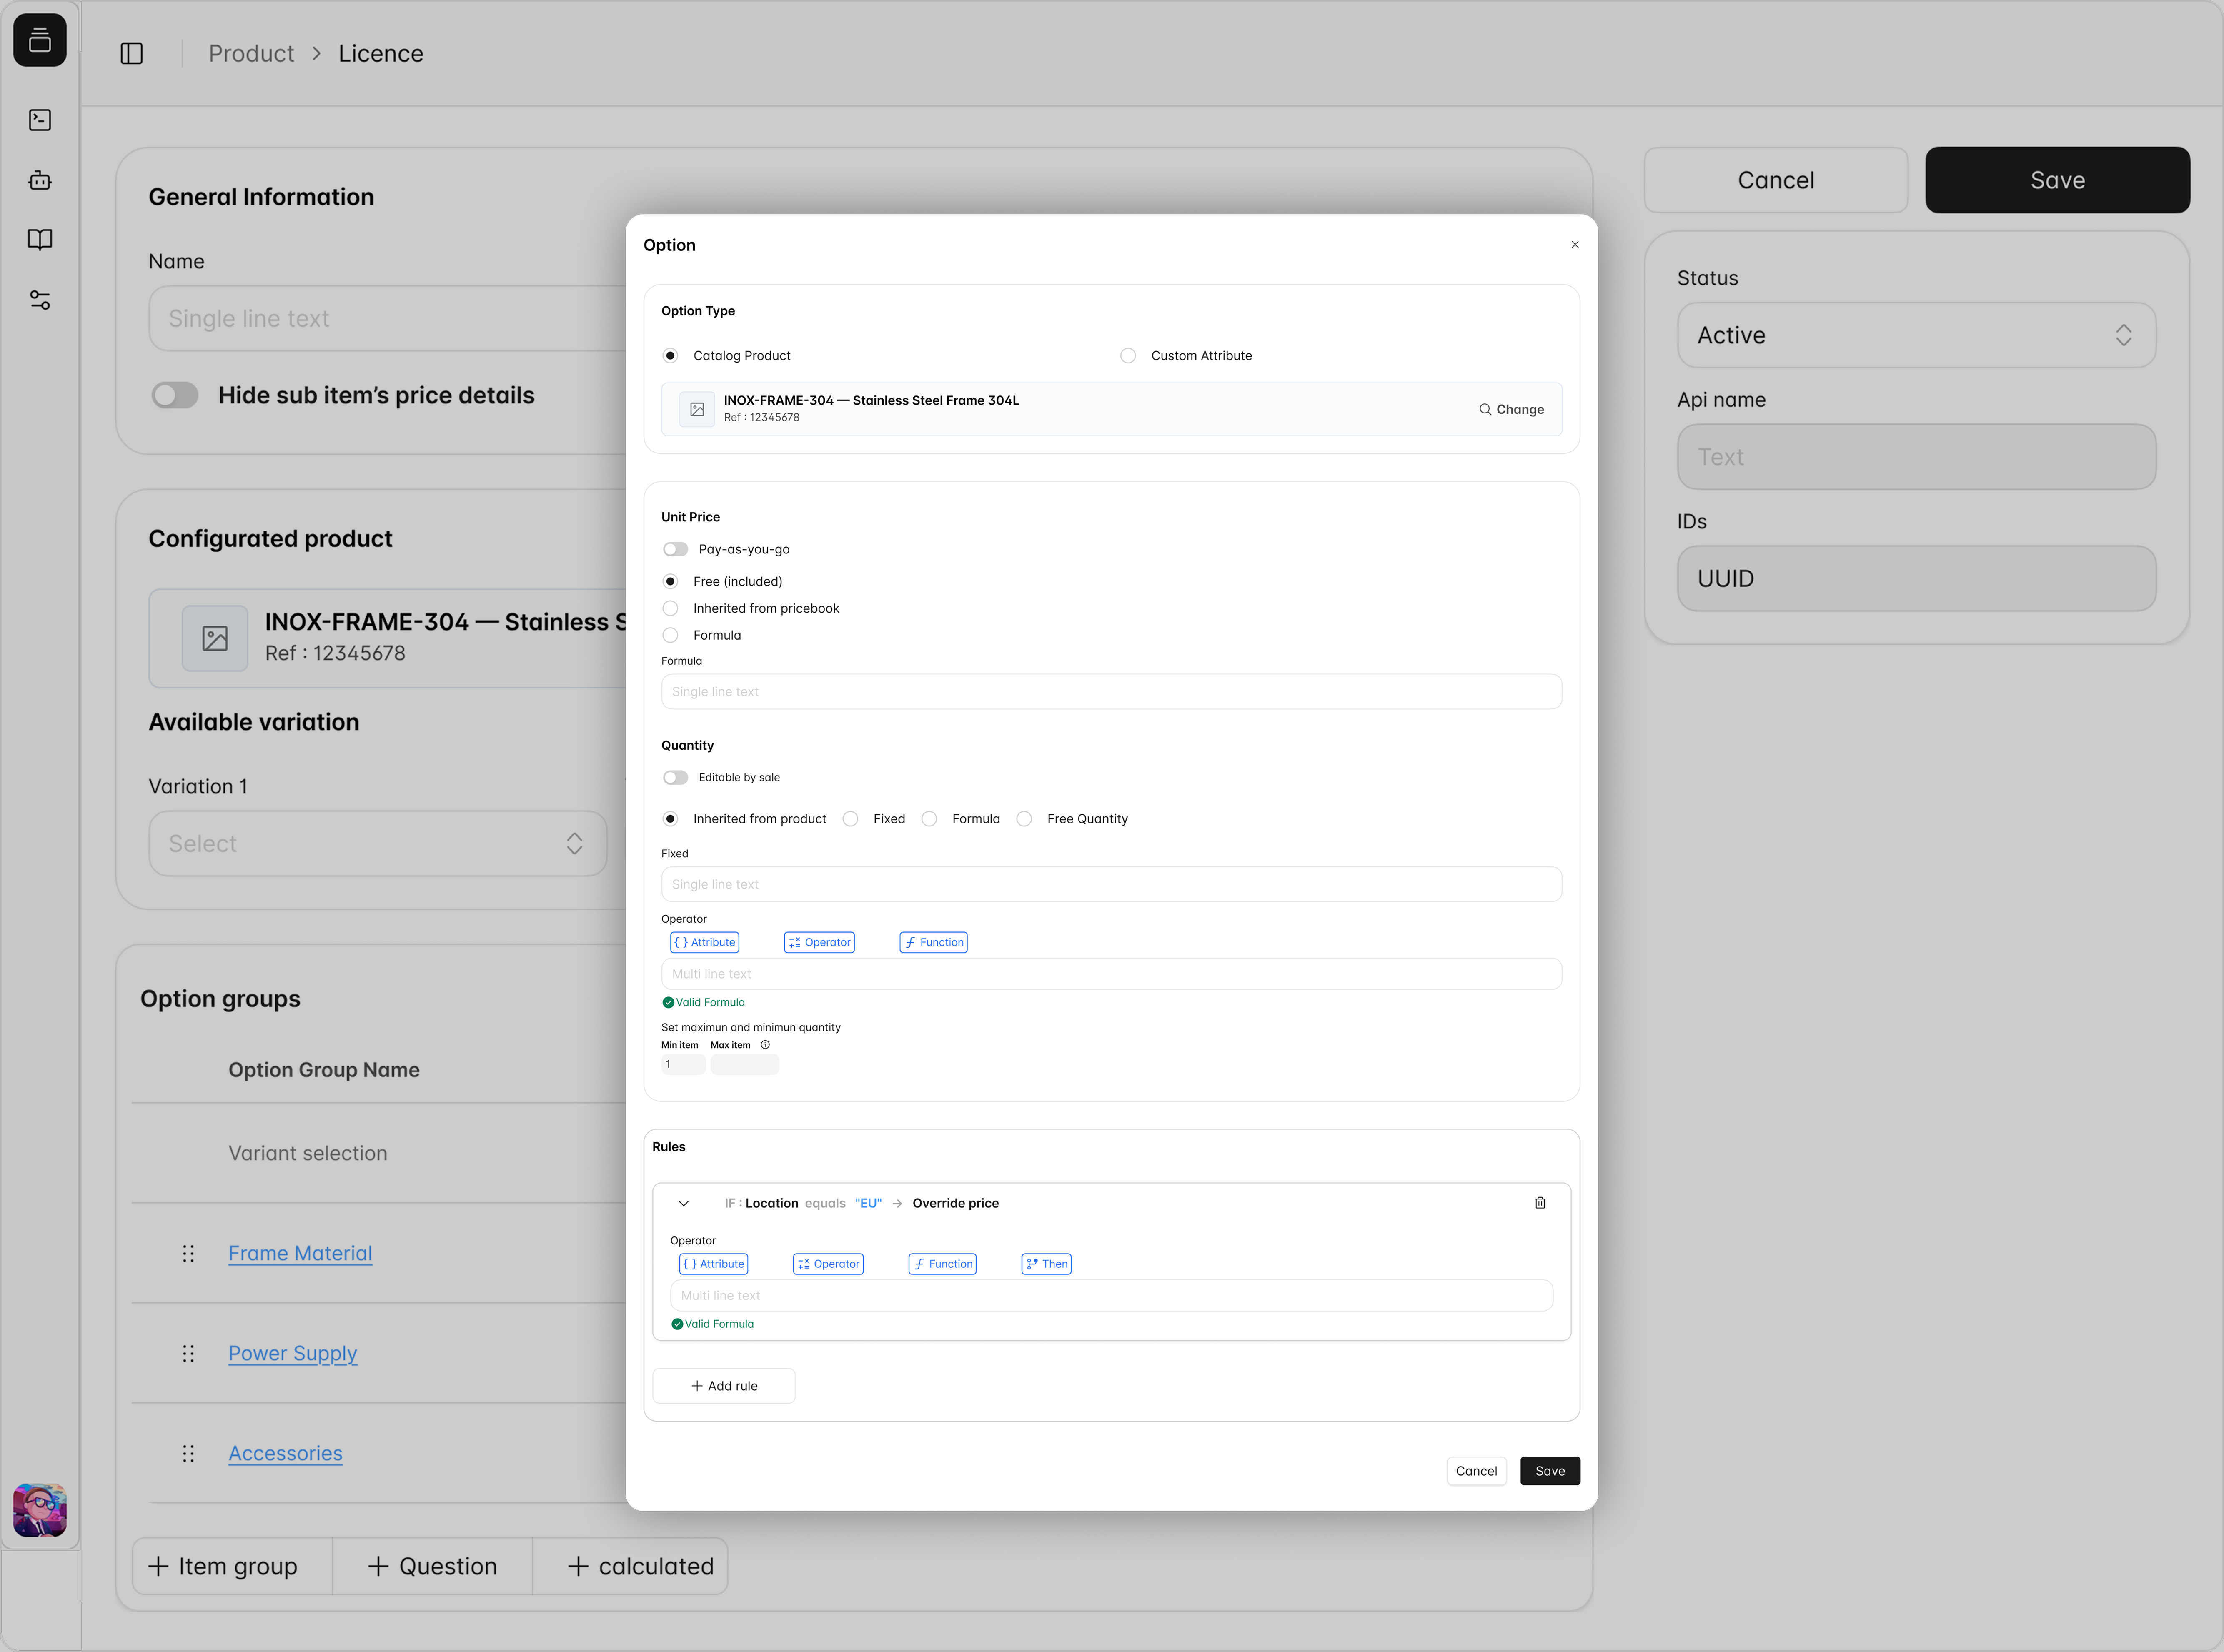Select the Formula quantity radio
Screen dimensions: 2224x1652
click(x=929, y=819)
